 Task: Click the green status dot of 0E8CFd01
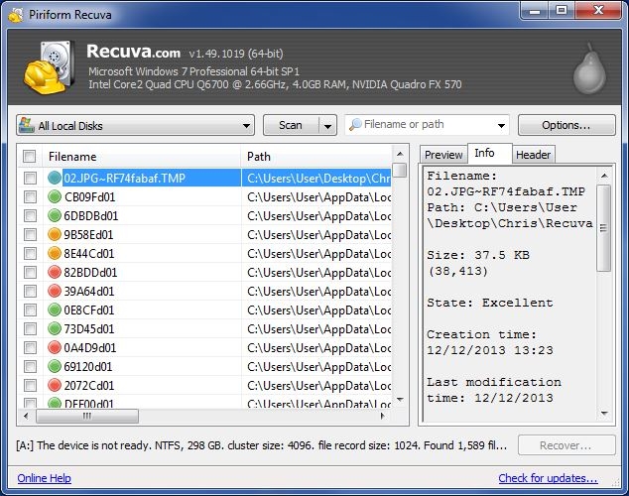(55, 310)
